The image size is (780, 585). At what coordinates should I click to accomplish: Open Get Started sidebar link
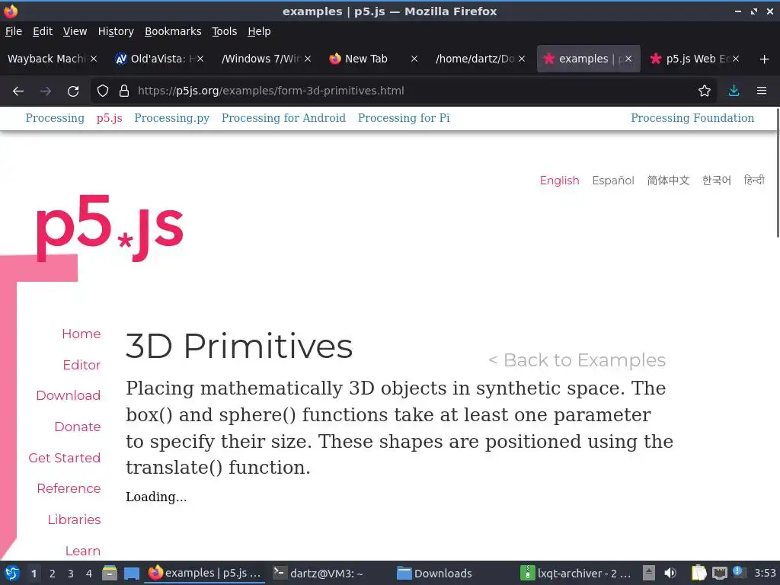click(x=64, y=458)
